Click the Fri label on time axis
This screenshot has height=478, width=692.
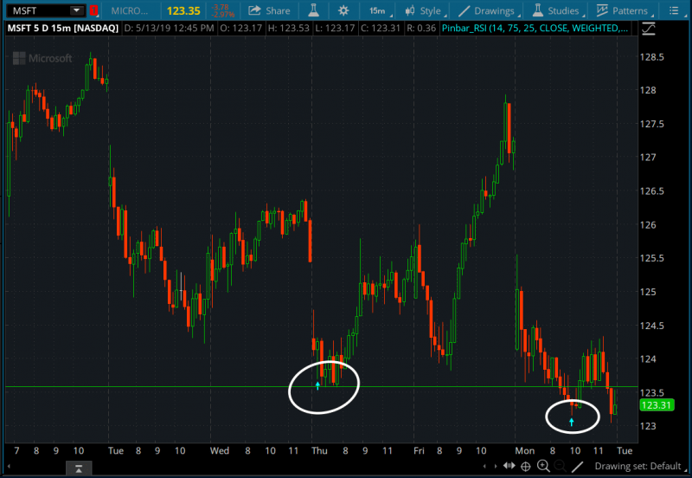pyautogui.click(x=419, y=450)
